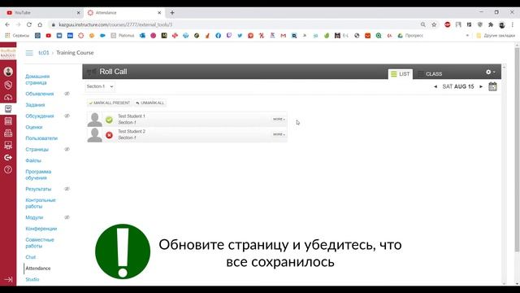Click hidden eye icon beside Обсуждения

point(67,116)
